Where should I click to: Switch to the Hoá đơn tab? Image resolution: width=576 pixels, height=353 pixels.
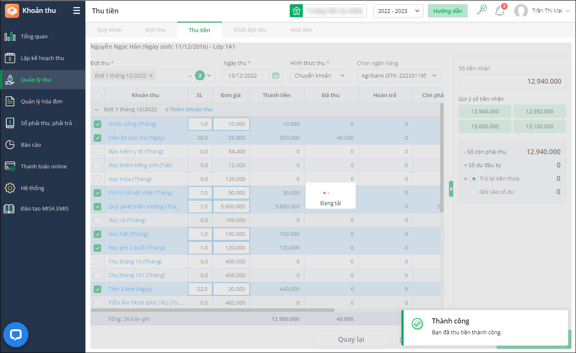(x=301, y=30)
